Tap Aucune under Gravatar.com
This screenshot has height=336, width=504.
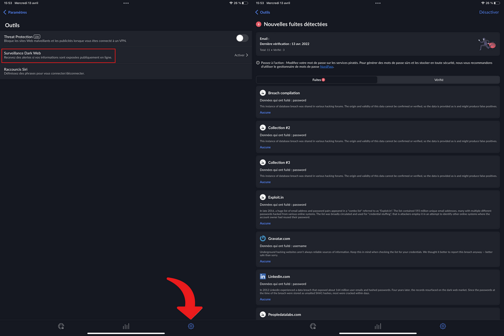tap(265, 261)
